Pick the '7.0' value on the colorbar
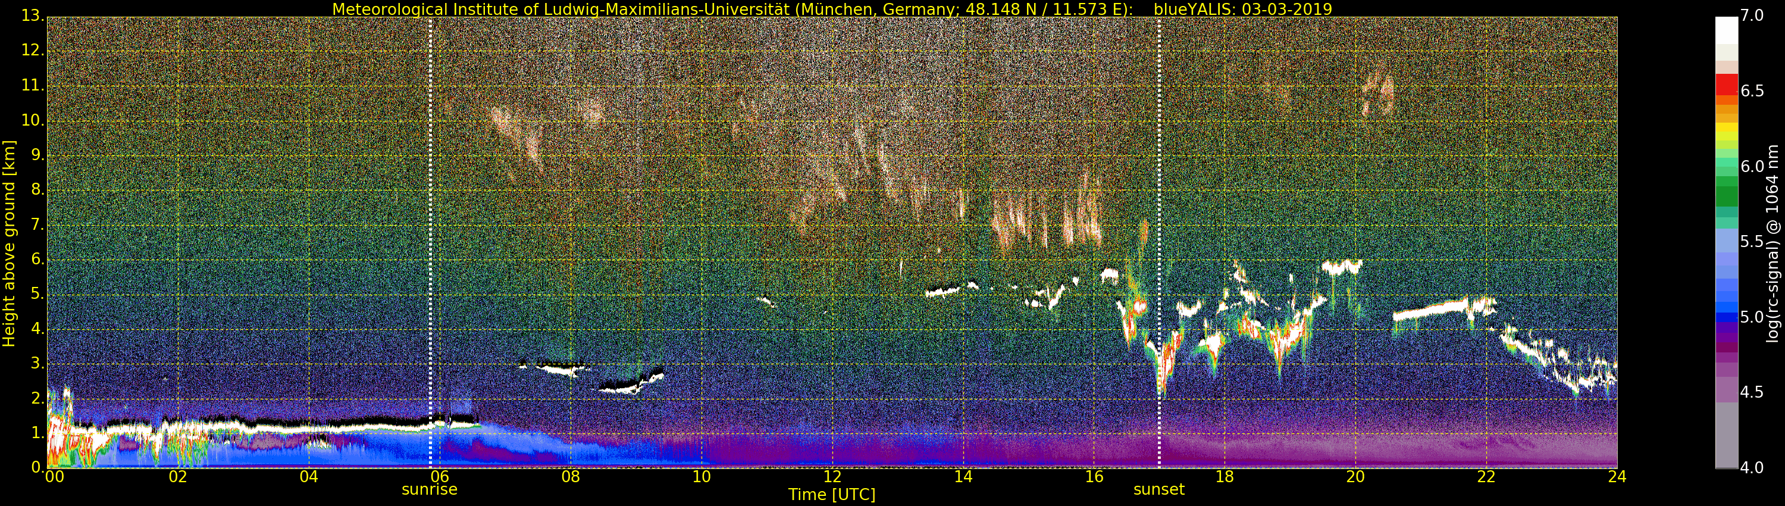 pyautogui.click(x=1752, y=16)
